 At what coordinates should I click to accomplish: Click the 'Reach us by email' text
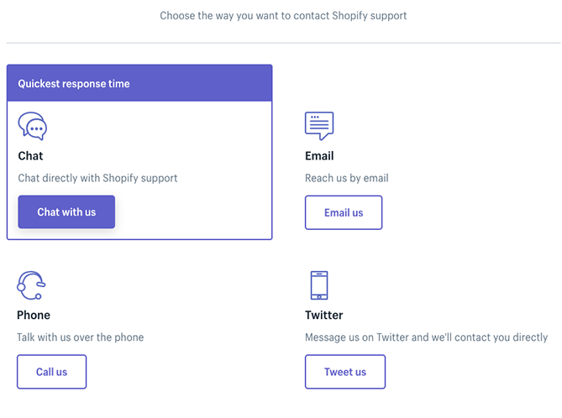pos(346,178)
